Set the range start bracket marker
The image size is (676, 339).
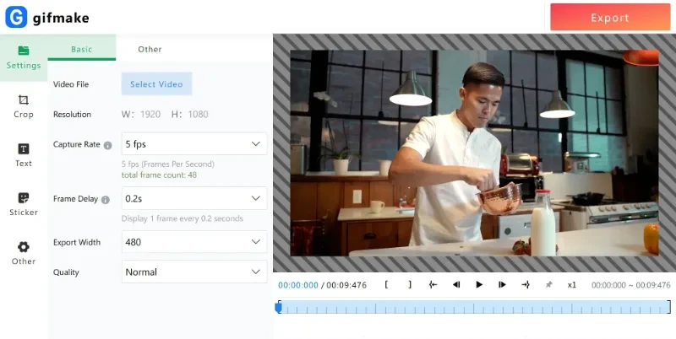(386, 285)
